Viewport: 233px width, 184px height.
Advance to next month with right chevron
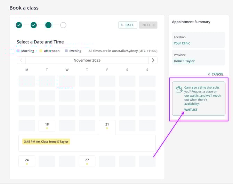click(x=153, y=60)
